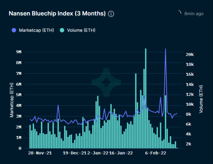This screenshot has width=213, height=164.
Task: Click the loading spinner refresh icon
Action: point(179,12)
